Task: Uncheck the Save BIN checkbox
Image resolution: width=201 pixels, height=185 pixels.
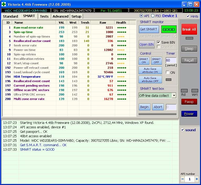Action: (159, 42)
